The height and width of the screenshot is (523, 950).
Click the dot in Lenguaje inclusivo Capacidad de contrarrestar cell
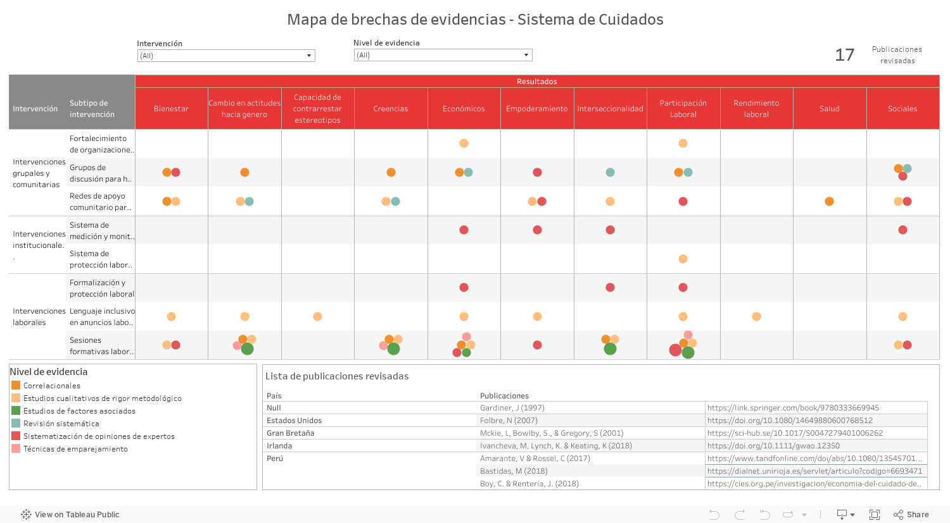coord(317,316)
